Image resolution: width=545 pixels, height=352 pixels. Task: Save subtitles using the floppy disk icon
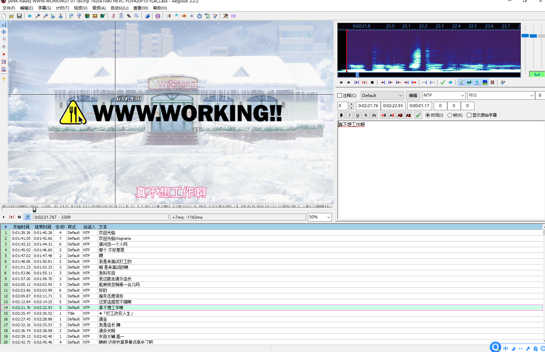pyautogui.click(x=19, y=16)
